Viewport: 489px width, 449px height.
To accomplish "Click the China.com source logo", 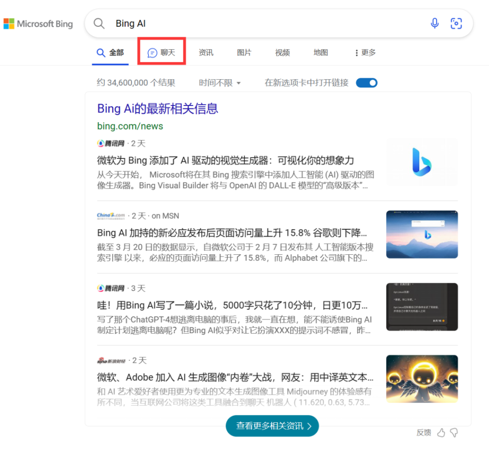I will pos(111,216).
